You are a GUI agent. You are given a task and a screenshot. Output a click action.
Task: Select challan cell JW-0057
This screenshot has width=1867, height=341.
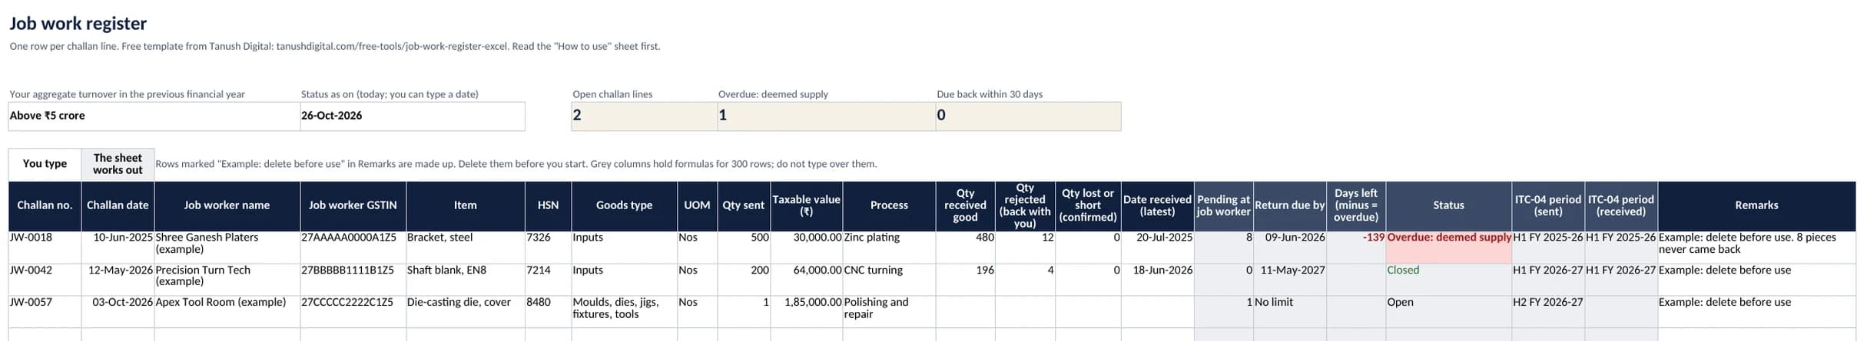click(x=45, y=312)
